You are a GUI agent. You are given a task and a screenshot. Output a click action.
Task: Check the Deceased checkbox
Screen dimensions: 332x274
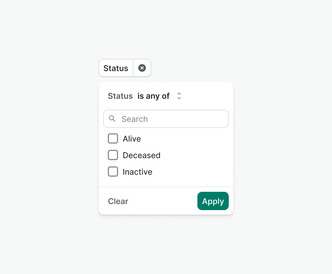coord(113,155)
